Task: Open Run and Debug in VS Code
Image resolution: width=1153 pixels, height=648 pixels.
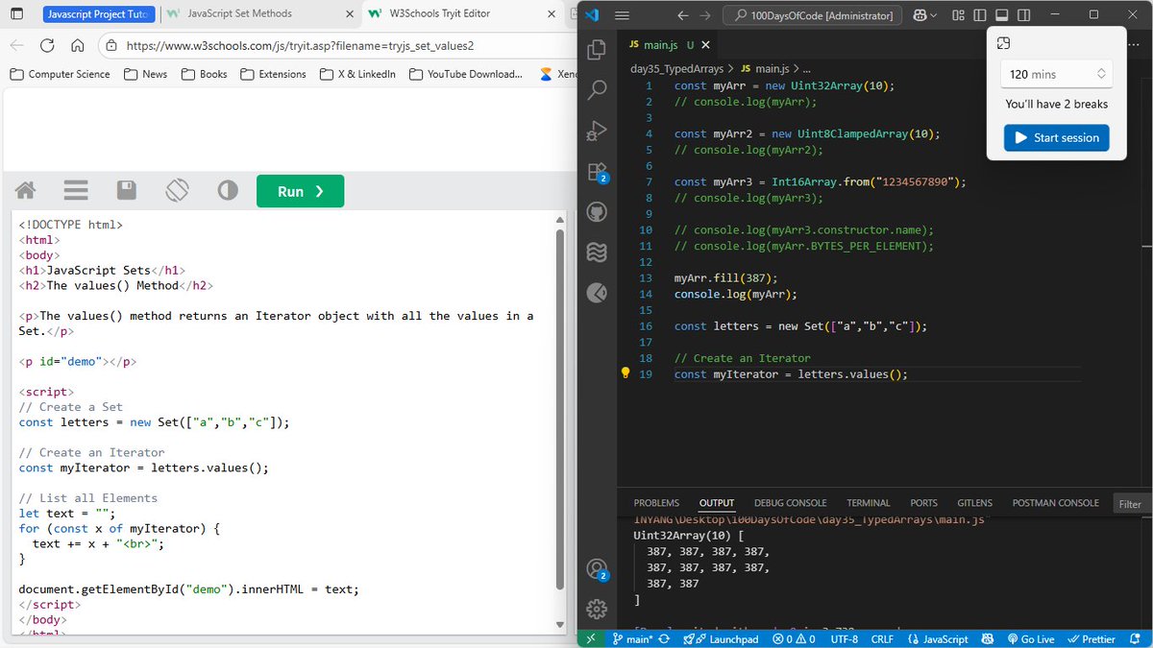Action: (597, 131)
